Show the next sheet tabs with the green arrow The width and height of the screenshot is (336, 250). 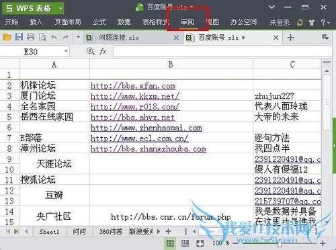tap(159, 231)
